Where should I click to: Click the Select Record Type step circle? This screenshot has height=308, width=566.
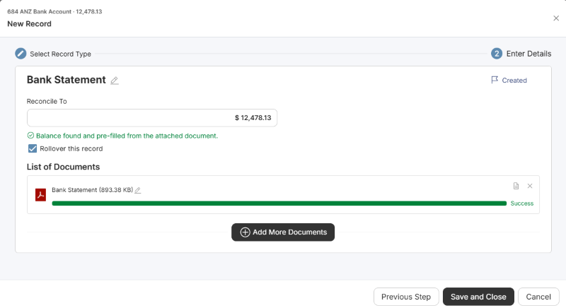click(x=21, y=54)
